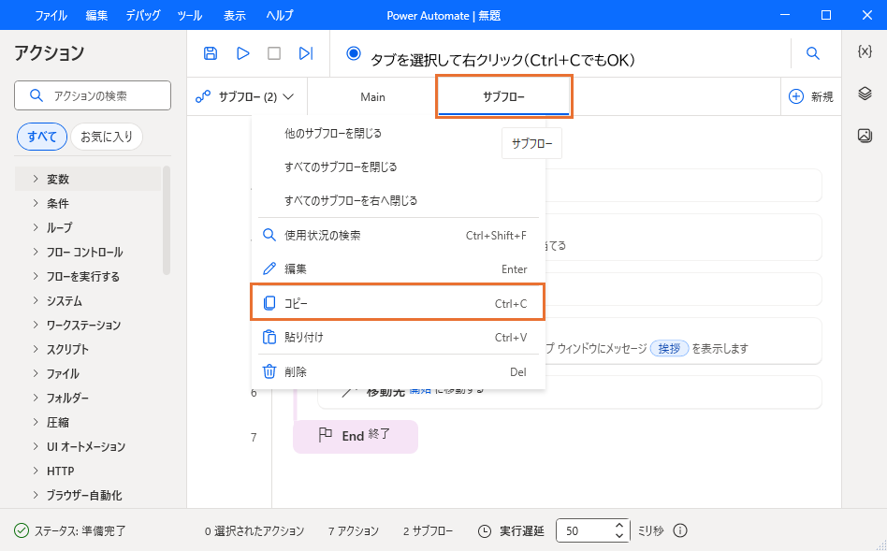Expand the ループ action group
Screen dimensions: 887x551
(x=59, y=227)
